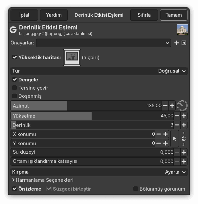Viewport: 198px width, 204px height.
Task: Expand Harmanlama Seçenekleri section
Action: tap(43, 180)
